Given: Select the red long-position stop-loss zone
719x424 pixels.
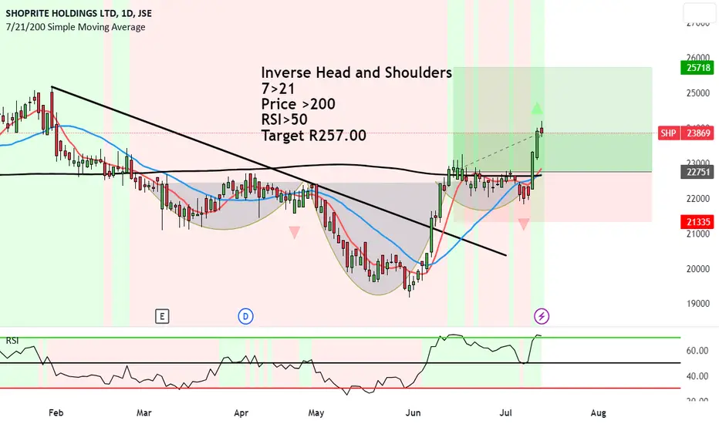Looking at the screenshot, I should (x=552, y=197).
